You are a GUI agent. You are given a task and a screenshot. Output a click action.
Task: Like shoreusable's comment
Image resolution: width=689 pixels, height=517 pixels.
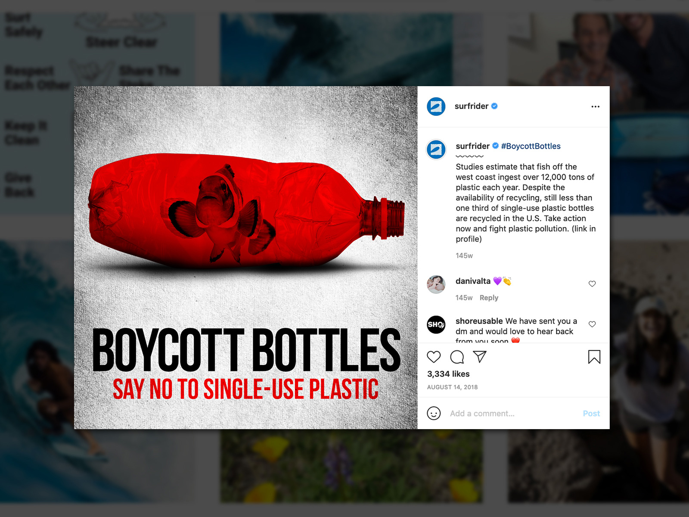pos(592,324)
